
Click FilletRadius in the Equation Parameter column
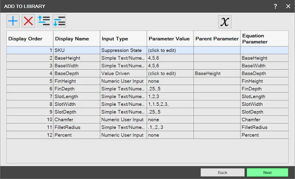(x=264, y=127)
